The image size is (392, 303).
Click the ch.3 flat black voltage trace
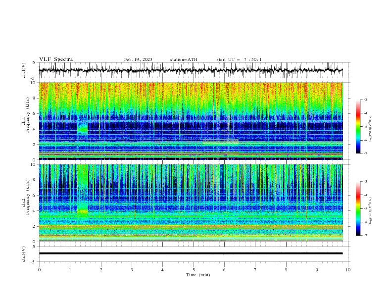pyautogui.click(x=191, y=253)
